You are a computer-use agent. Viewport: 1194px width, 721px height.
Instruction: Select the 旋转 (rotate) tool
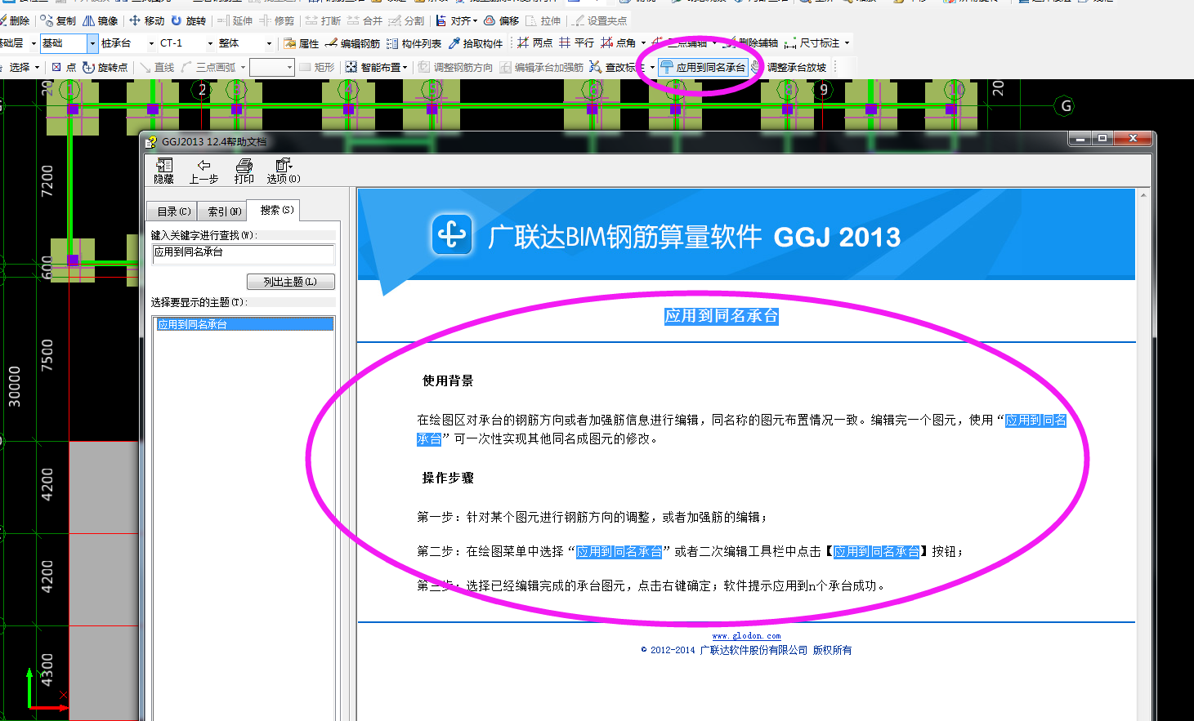(x=189, y=20)
